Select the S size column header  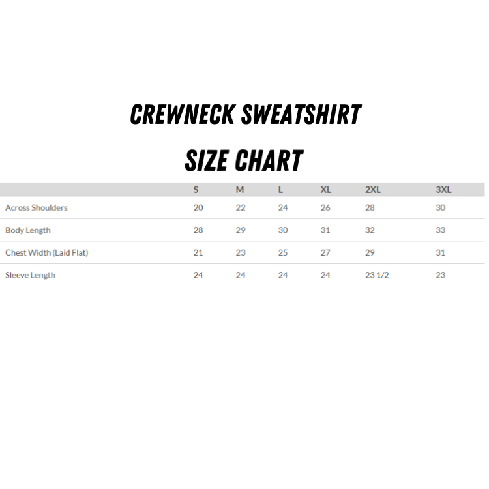[196, 190]
